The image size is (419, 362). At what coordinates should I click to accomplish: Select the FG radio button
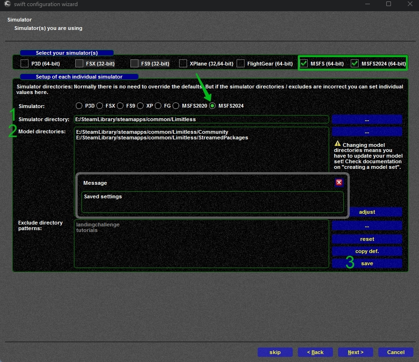pyautogui.click(x=158, y=106)
